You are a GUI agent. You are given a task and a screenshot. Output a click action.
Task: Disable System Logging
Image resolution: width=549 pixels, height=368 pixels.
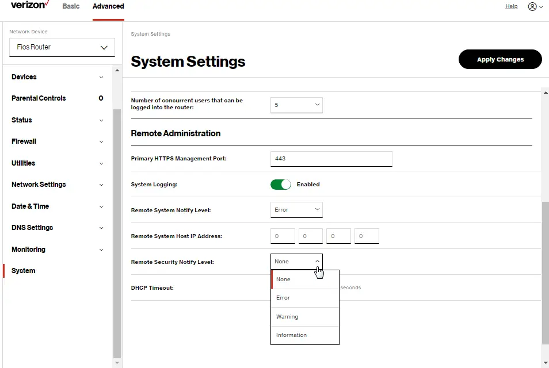pyautogui.click(x=281, y=184)
